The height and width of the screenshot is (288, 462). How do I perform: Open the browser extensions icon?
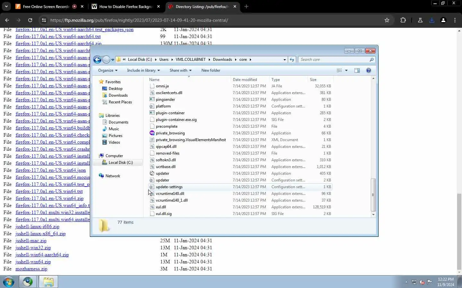point(403,20)
